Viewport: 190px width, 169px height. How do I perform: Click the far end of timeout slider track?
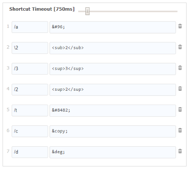176,11
